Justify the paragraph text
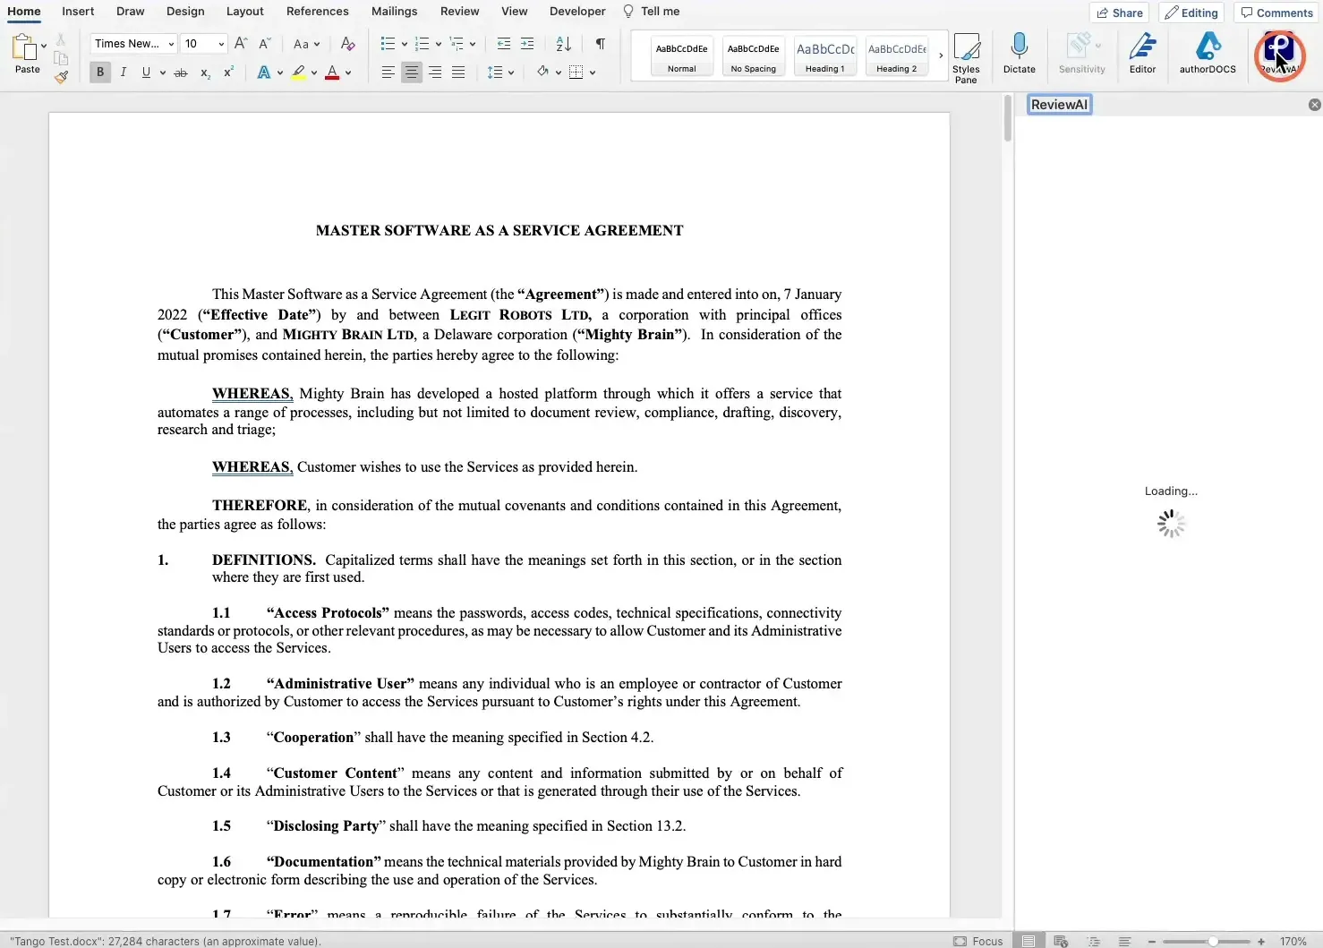 coord(457,73)
